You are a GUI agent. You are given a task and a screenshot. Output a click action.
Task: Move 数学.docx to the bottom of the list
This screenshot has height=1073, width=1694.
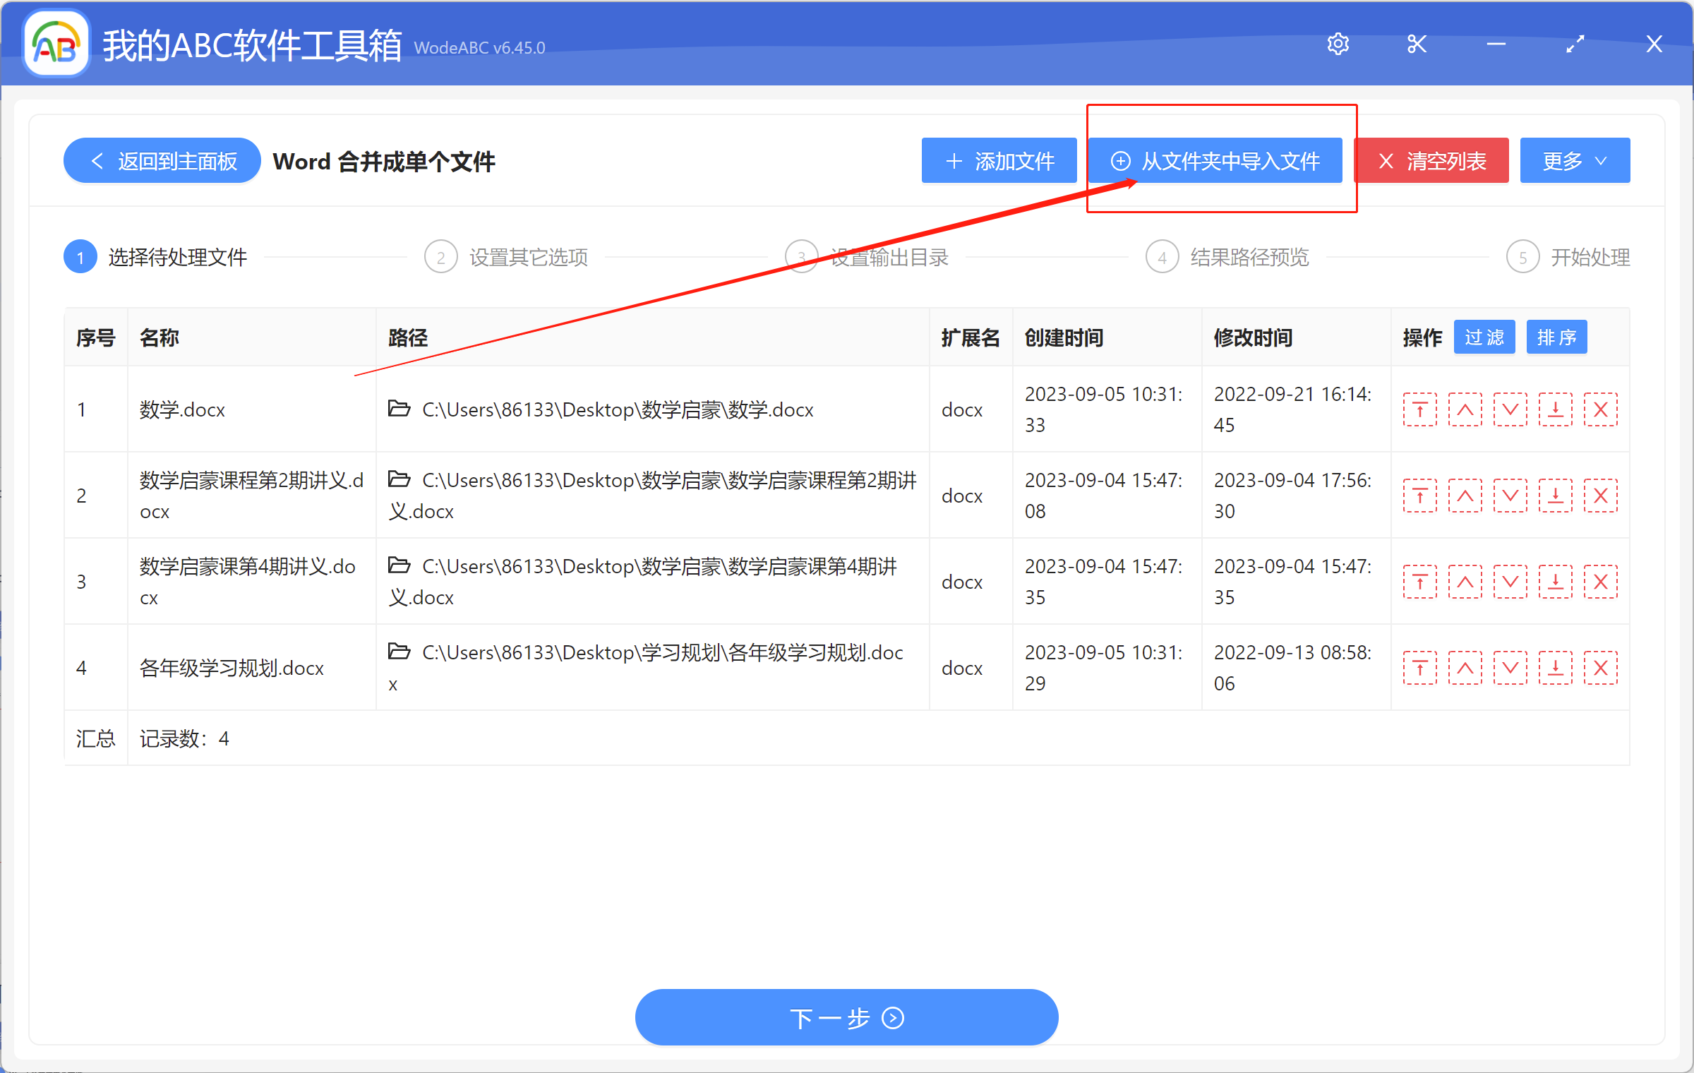1555,409
